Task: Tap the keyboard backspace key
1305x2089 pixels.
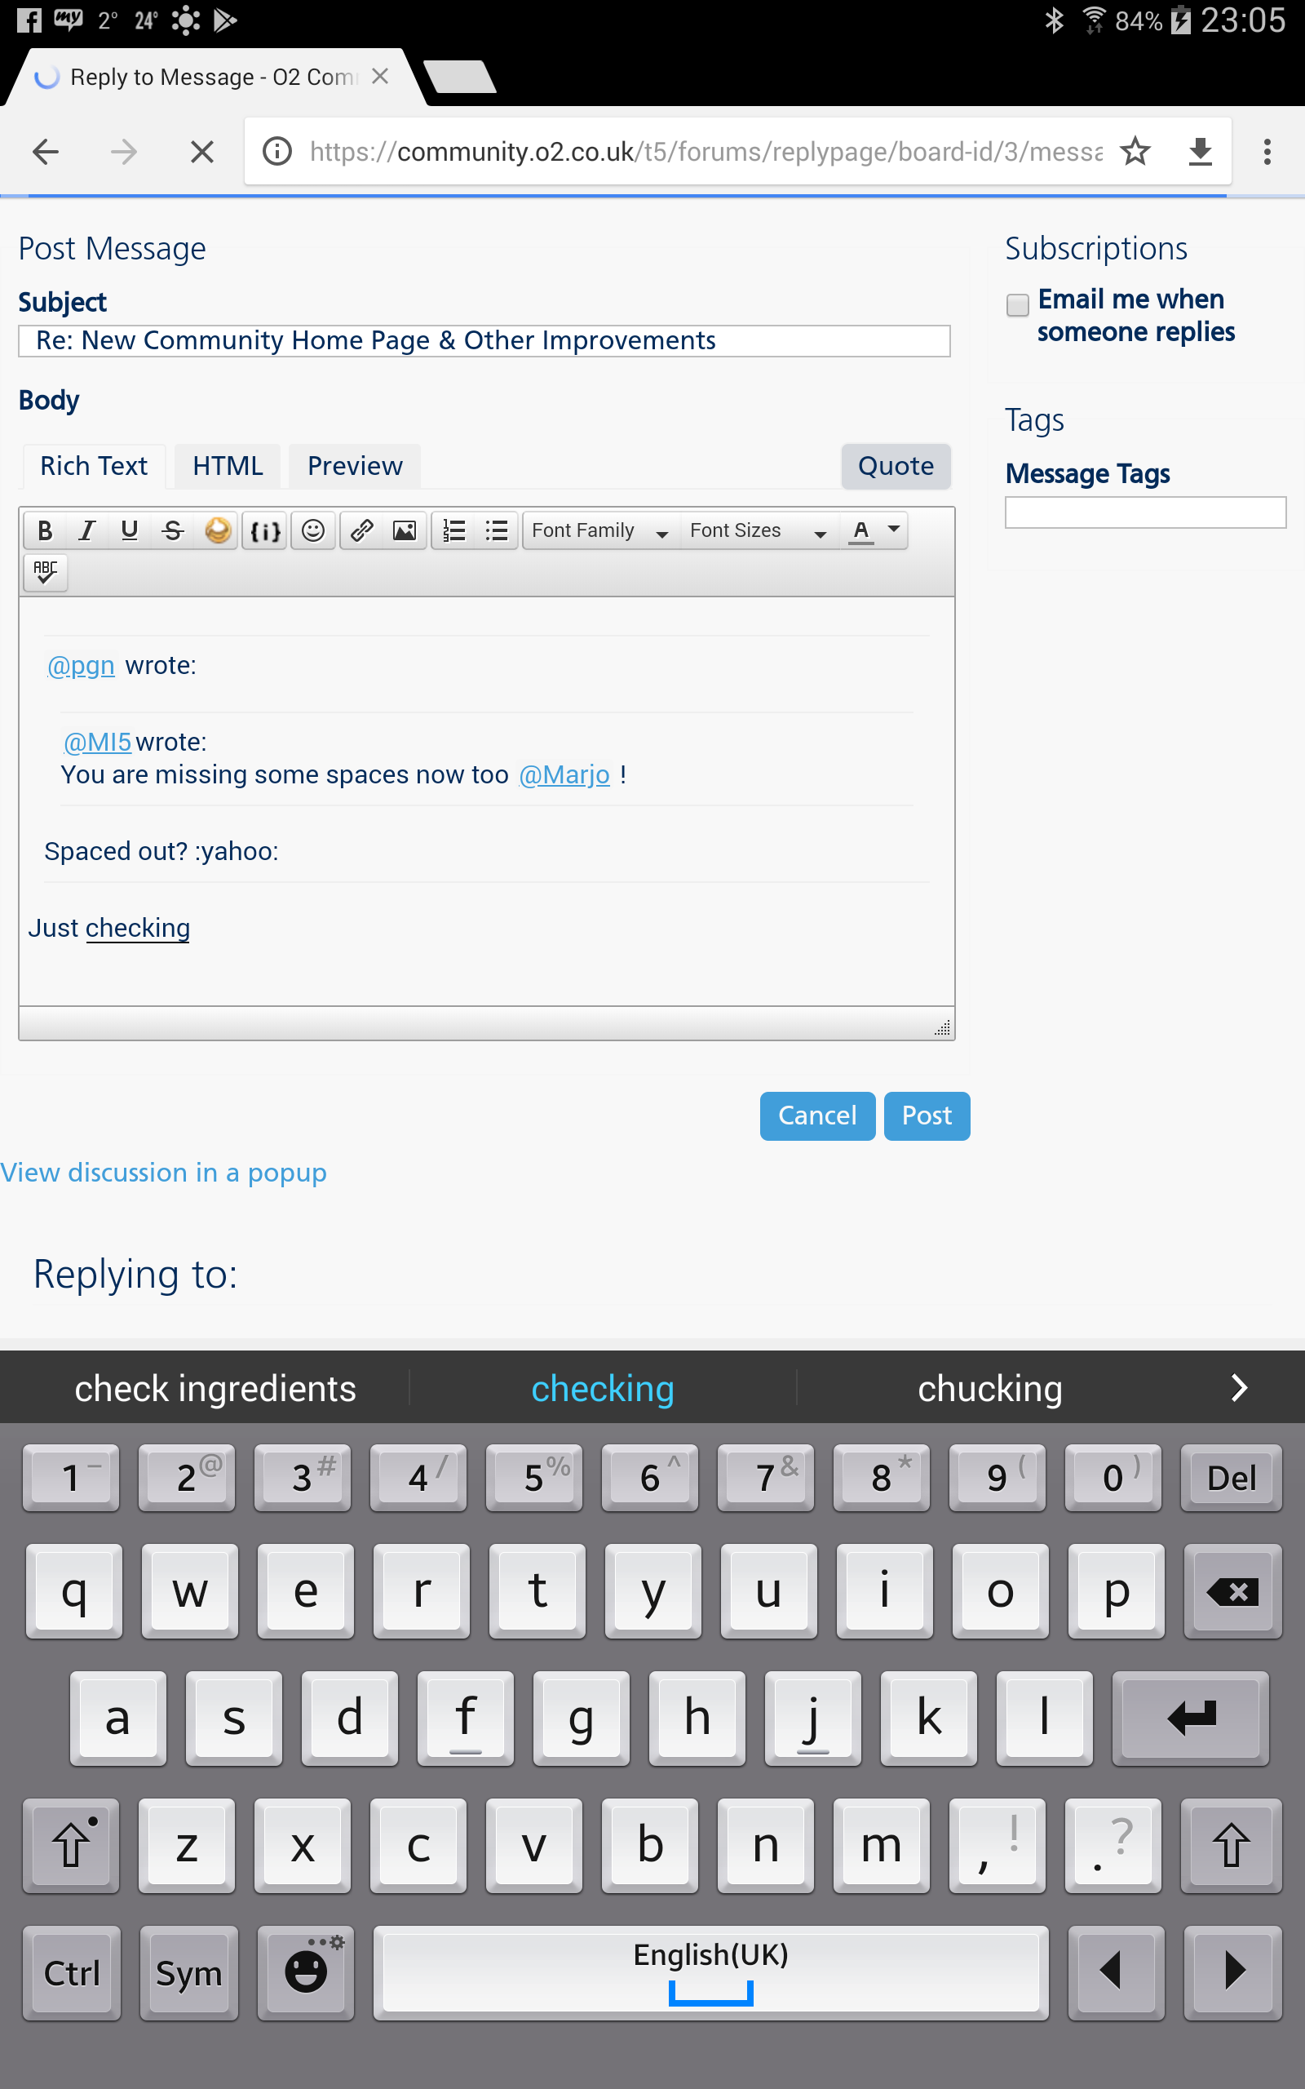Action: [1232, 1591]
